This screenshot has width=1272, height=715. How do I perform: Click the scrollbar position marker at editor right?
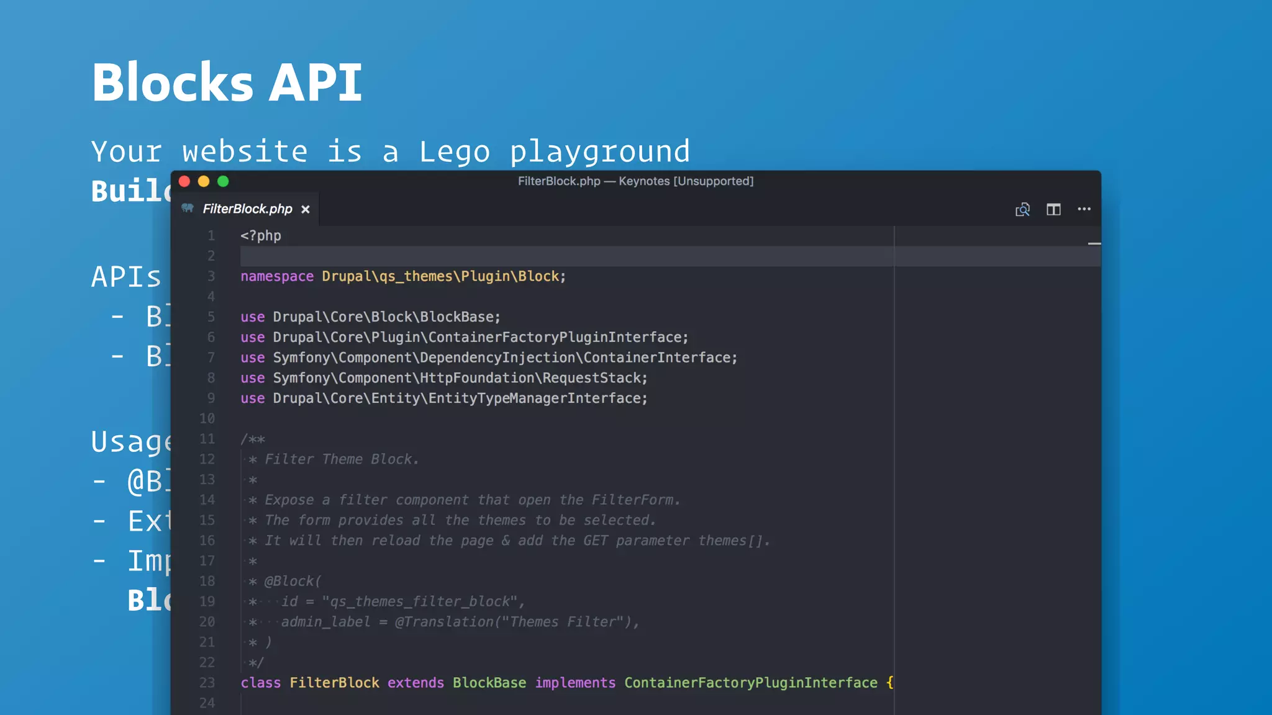click(x=1094, y=244)
